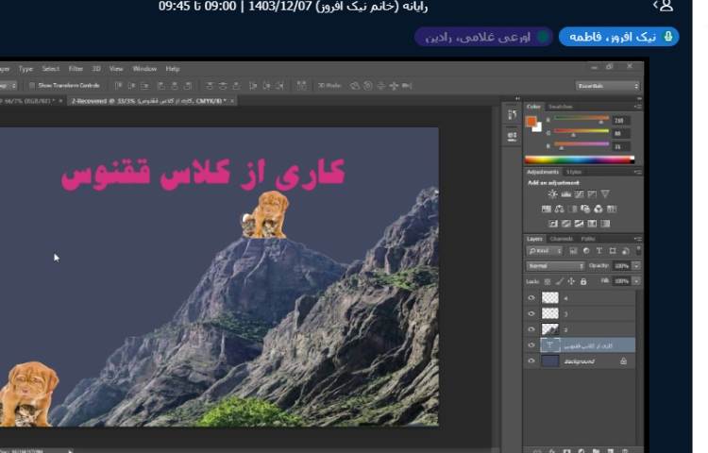Close the 2-Recovered document tab

click(x=232, y=101)
